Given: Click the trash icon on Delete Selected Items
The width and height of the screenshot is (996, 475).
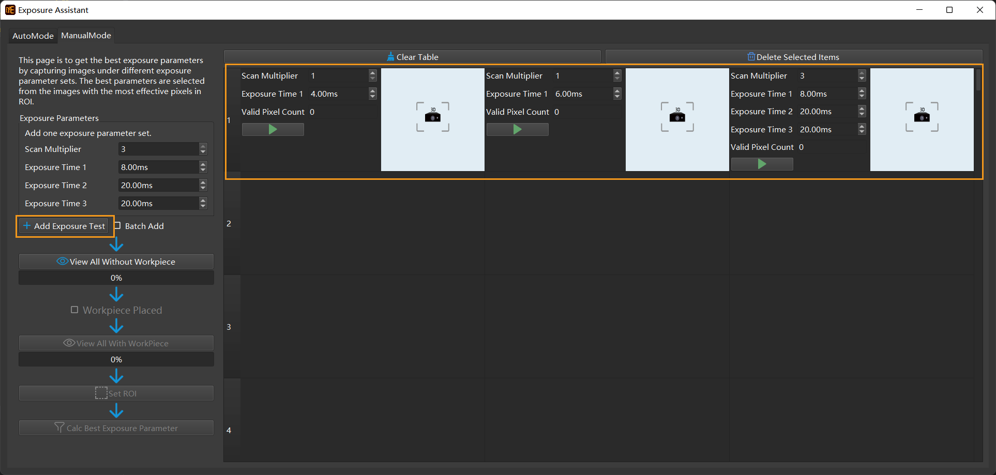Looking at the screenshot, I should (751, 57).
